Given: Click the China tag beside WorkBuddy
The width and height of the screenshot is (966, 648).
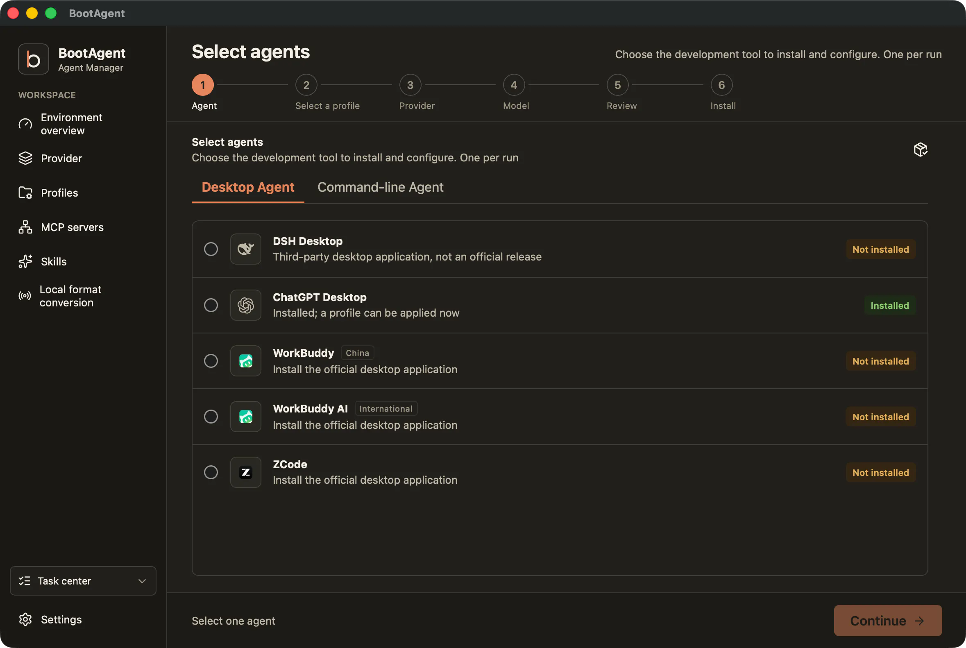Looking at the screenshot, I should (x=357, y=353).
